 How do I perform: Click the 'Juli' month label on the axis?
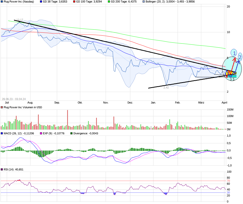coord(7,103)
